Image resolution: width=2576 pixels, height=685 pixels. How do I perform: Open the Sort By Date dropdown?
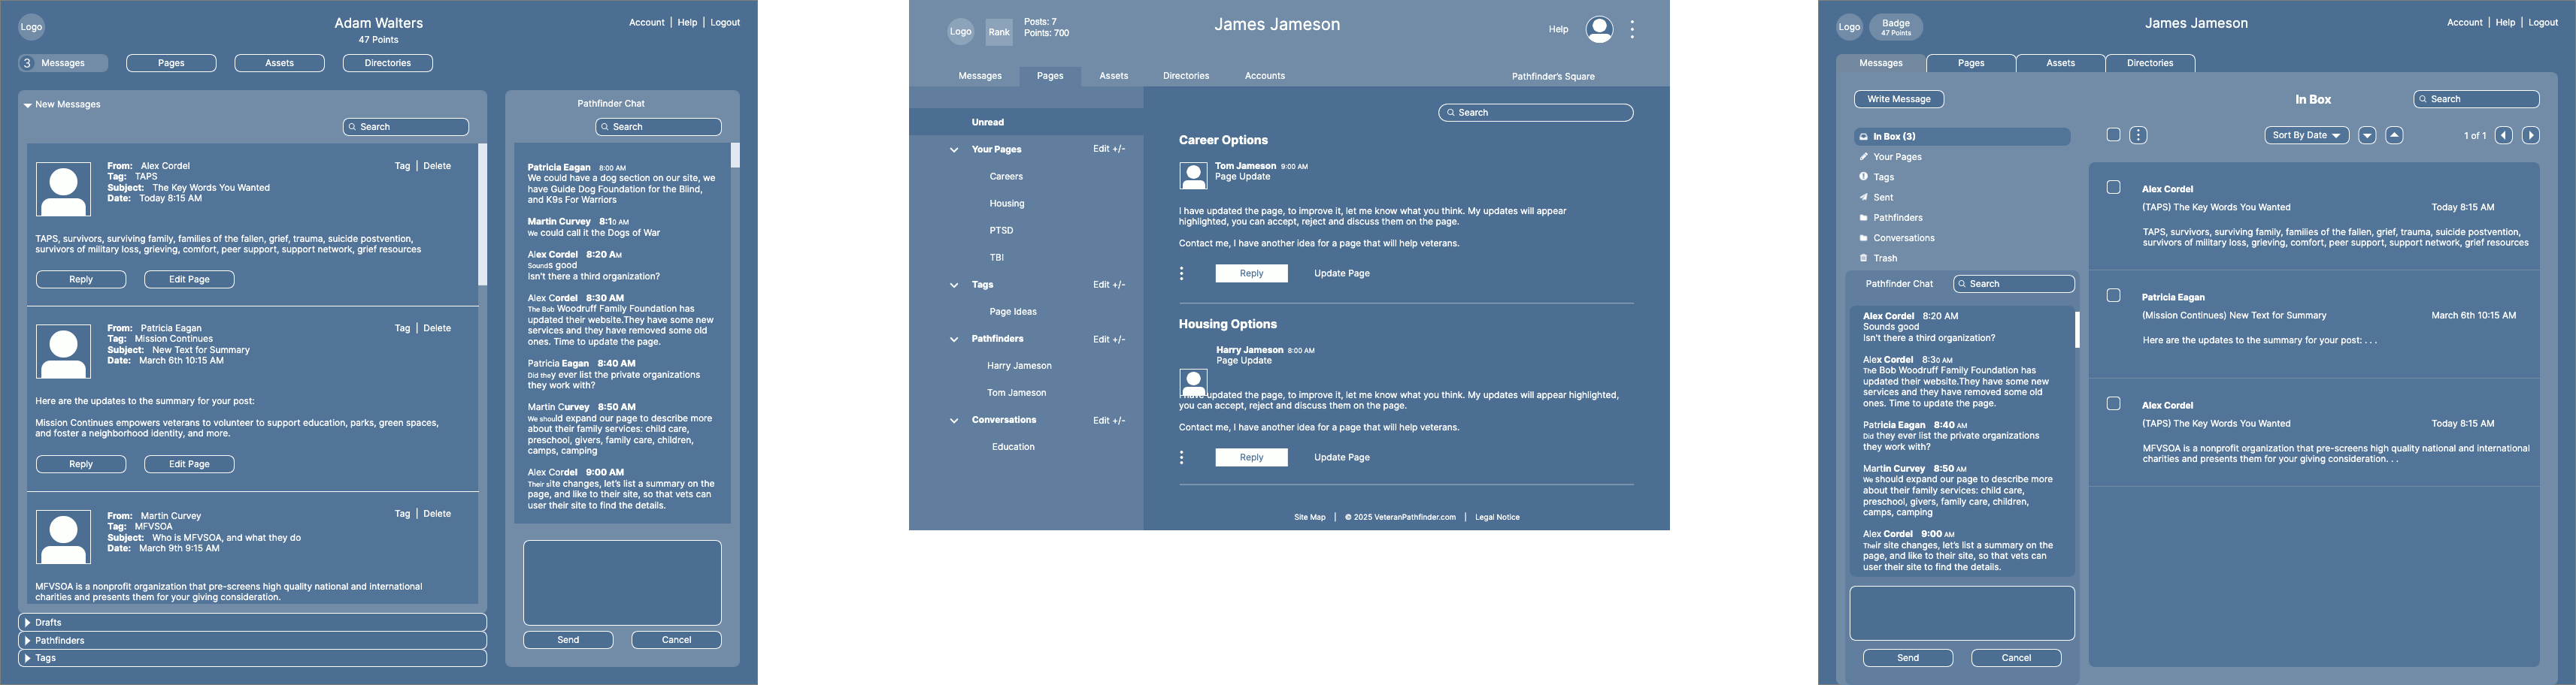[2306, 134]
